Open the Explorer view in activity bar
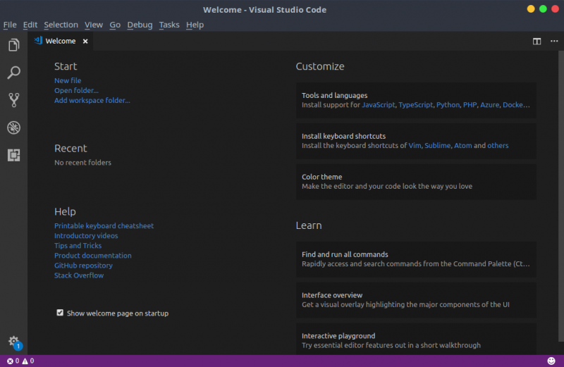564x367 pixels. pyautogui.click(x=13, y=45)
